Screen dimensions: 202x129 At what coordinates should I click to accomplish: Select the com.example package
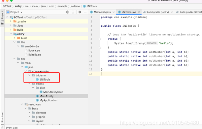[40, 71]
